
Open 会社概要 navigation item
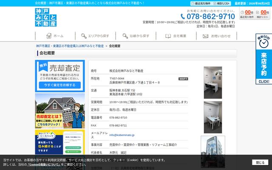click(x=176, y=36)
